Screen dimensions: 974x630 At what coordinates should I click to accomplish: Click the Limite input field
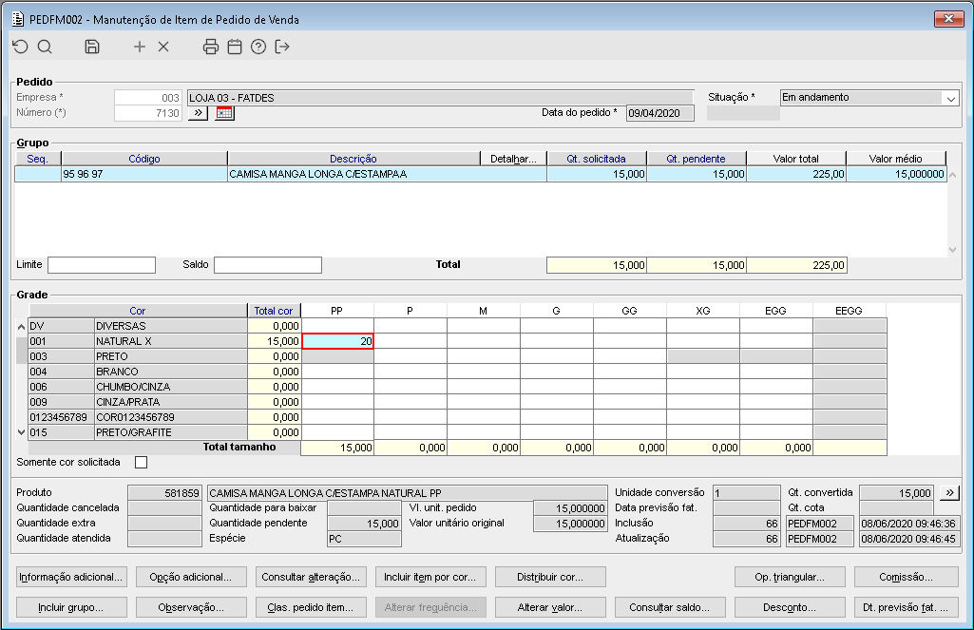coord(102,265)
